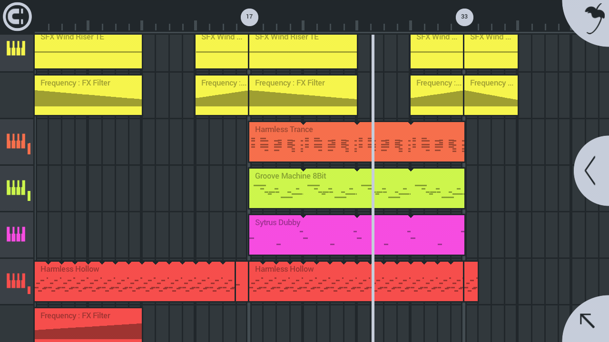Select short red clip just after bar 33
The width and height of the screenshot is (609, 342).
(471, 282)
